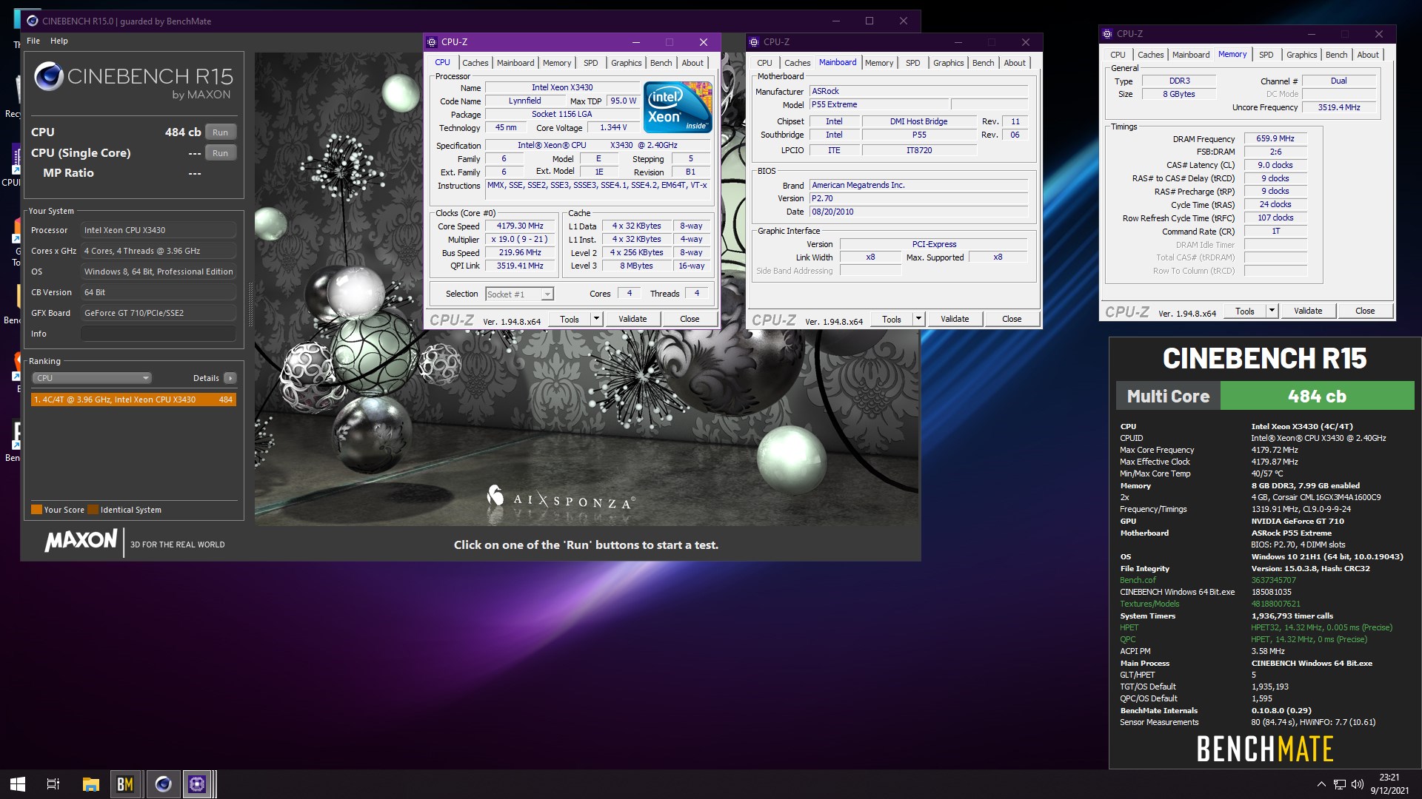1422x799 pixels.
Task: Open File menu in Cinebench
Action: pyautogui.click(x=33, y=41)
